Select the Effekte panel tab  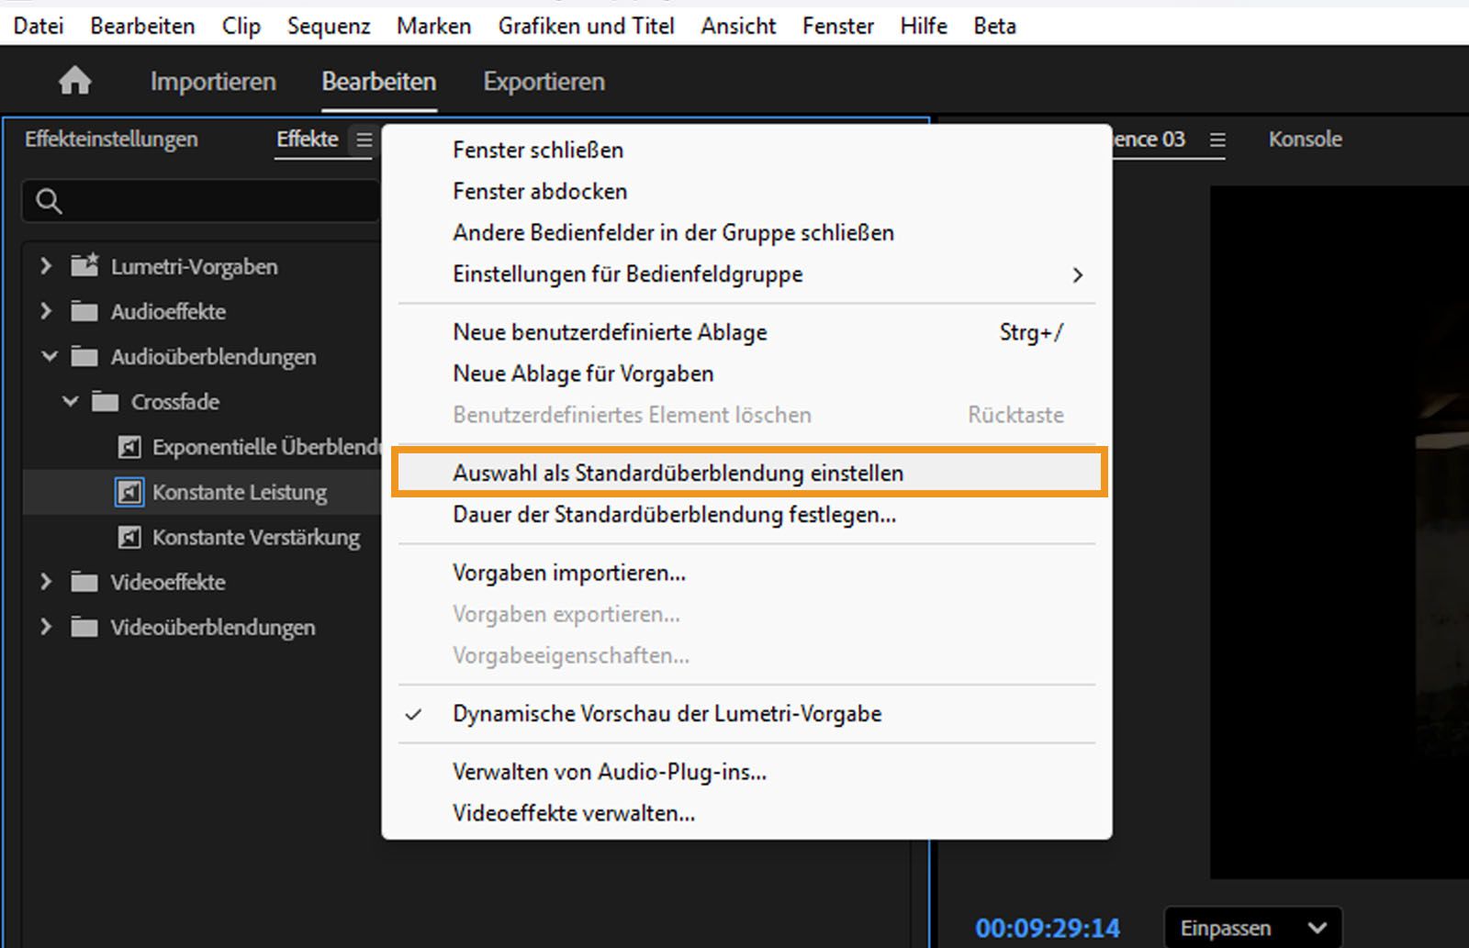click(x=308, y=139)
